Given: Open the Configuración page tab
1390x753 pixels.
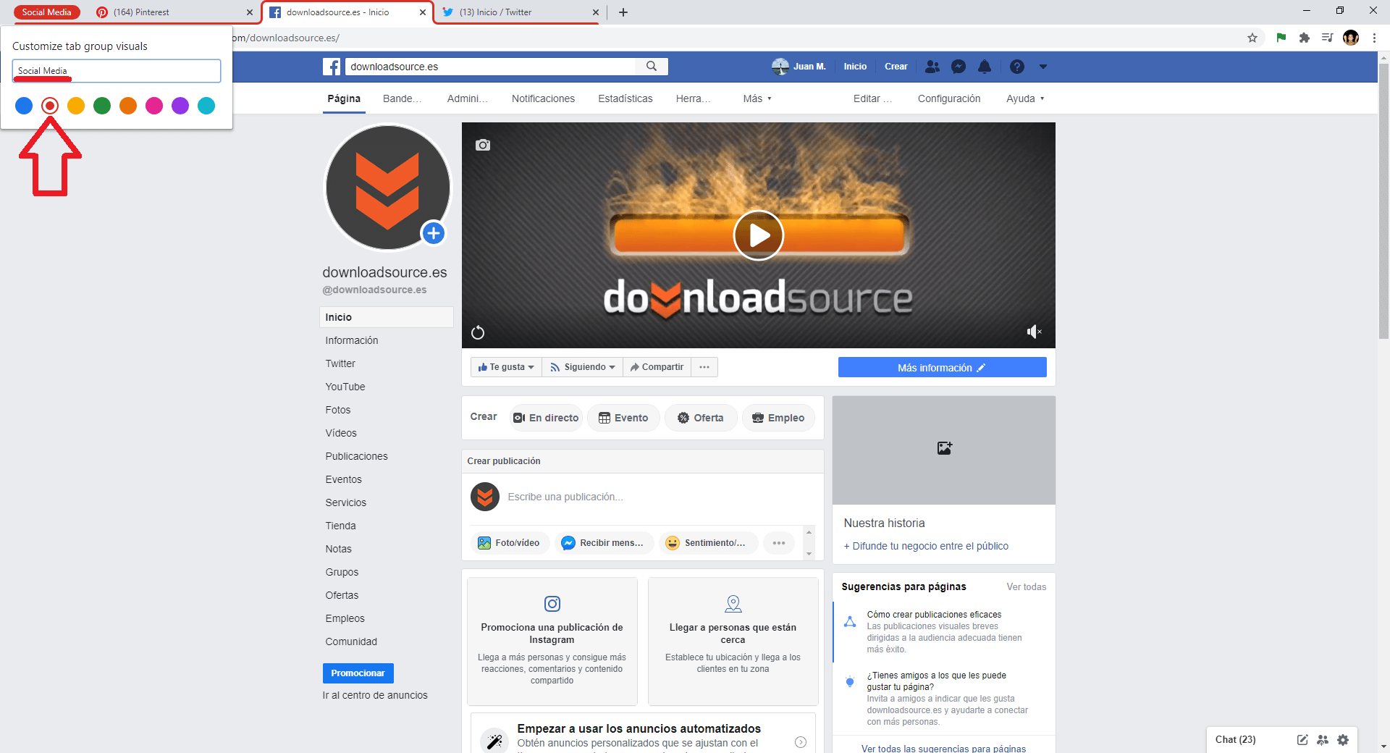Looking at the screenshot, I should click(x=949, y=98).
